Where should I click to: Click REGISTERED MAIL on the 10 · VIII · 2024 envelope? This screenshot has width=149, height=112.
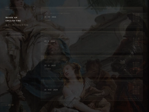pos(131,99)
